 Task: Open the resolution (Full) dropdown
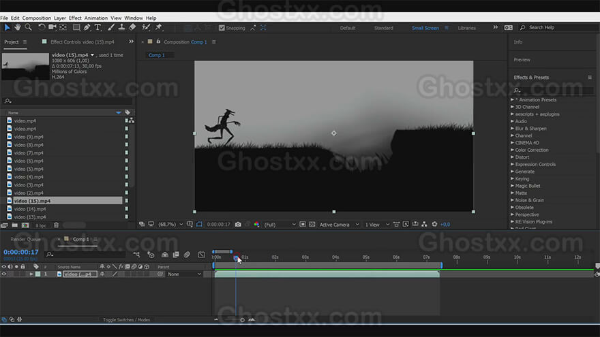(x=280, y=224)
